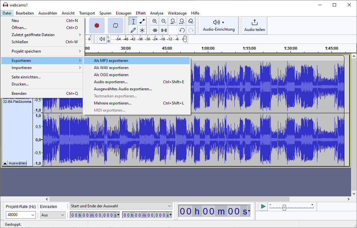The width and height of the screenshot is (357, 228).
Task: Select the Multi-tool
Action: (x=142, y=30)
